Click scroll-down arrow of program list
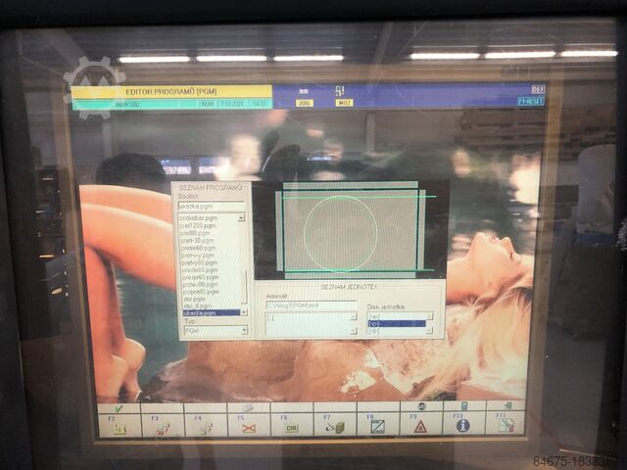627x470 pixels. point(244,311)
